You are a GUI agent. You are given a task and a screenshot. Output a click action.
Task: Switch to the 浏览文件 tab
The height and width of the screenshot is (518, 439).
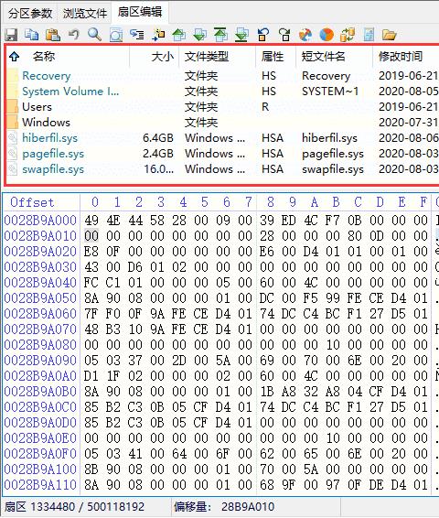pyautogui.click(x=85, y=14)
